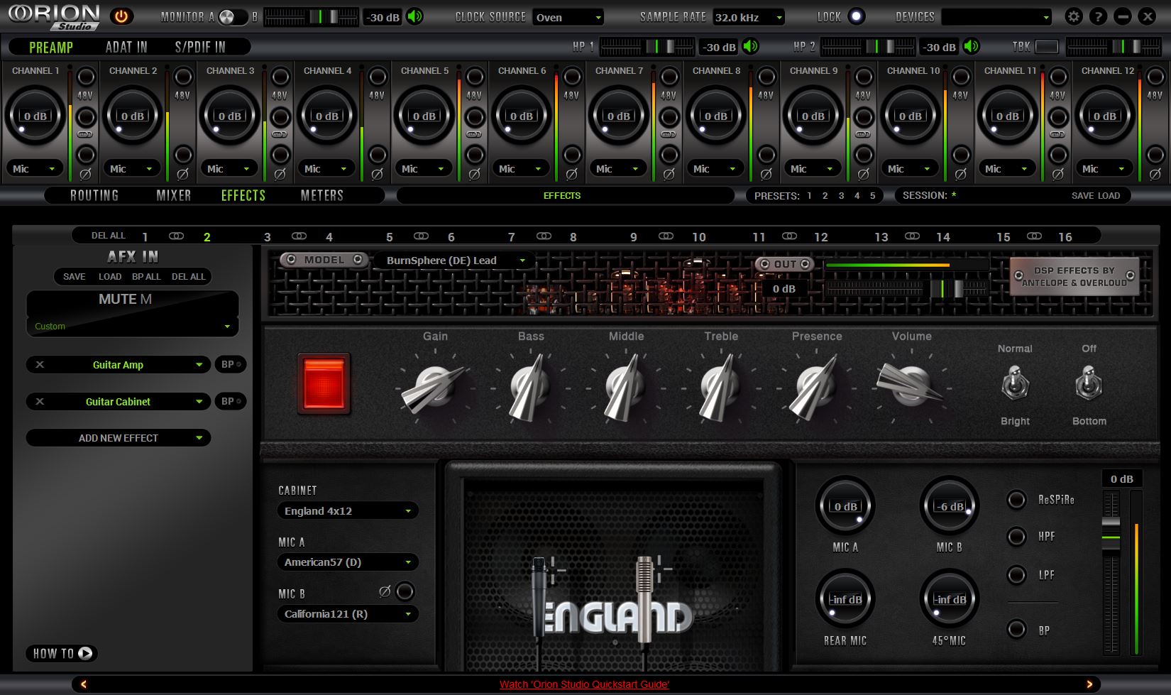This screenshot has height=695, width=1171.
Task: Enable the ReSPiRe button
Action: pos(1016,500)
